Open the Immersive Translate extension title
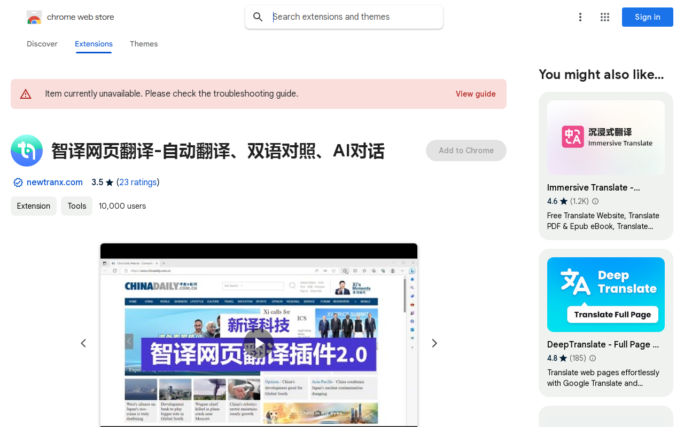 (593, 187)
